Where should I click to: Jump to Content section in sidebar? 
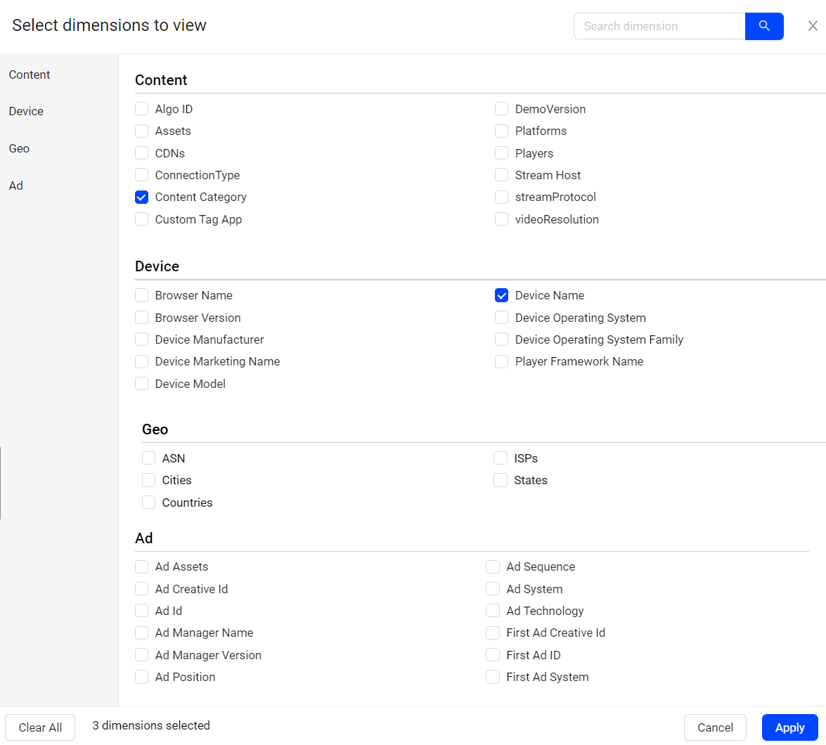tap(30, 74)
